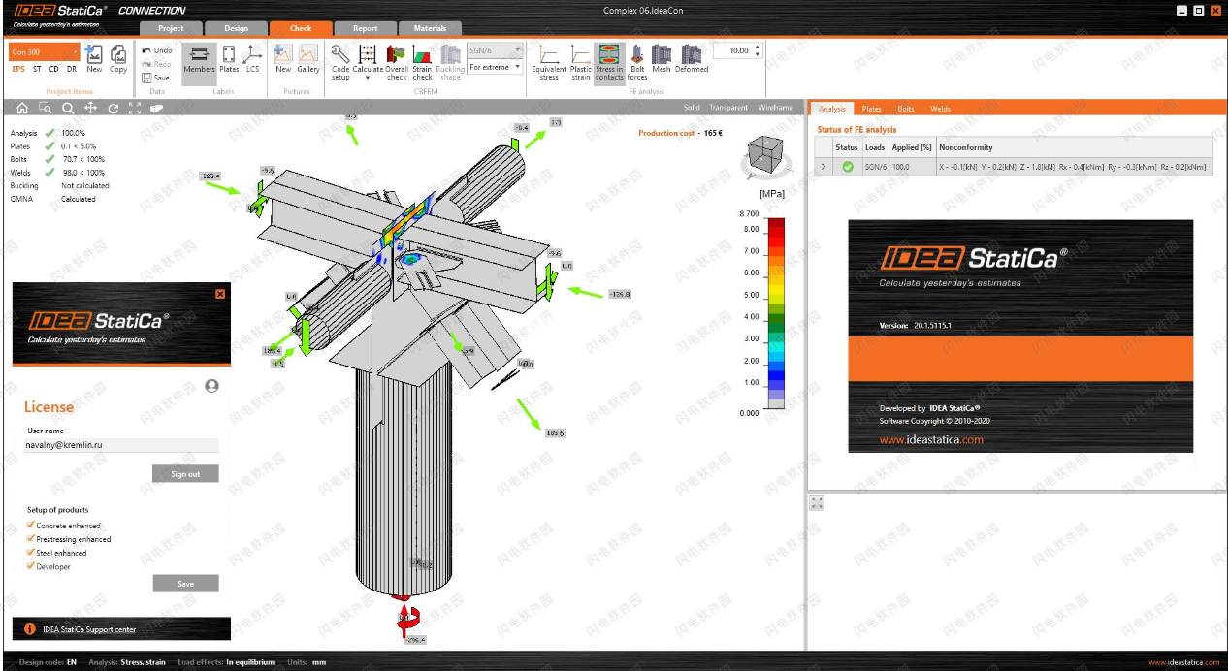Select the EPS analysis type
1228x671 pixels.
(18, 69)
